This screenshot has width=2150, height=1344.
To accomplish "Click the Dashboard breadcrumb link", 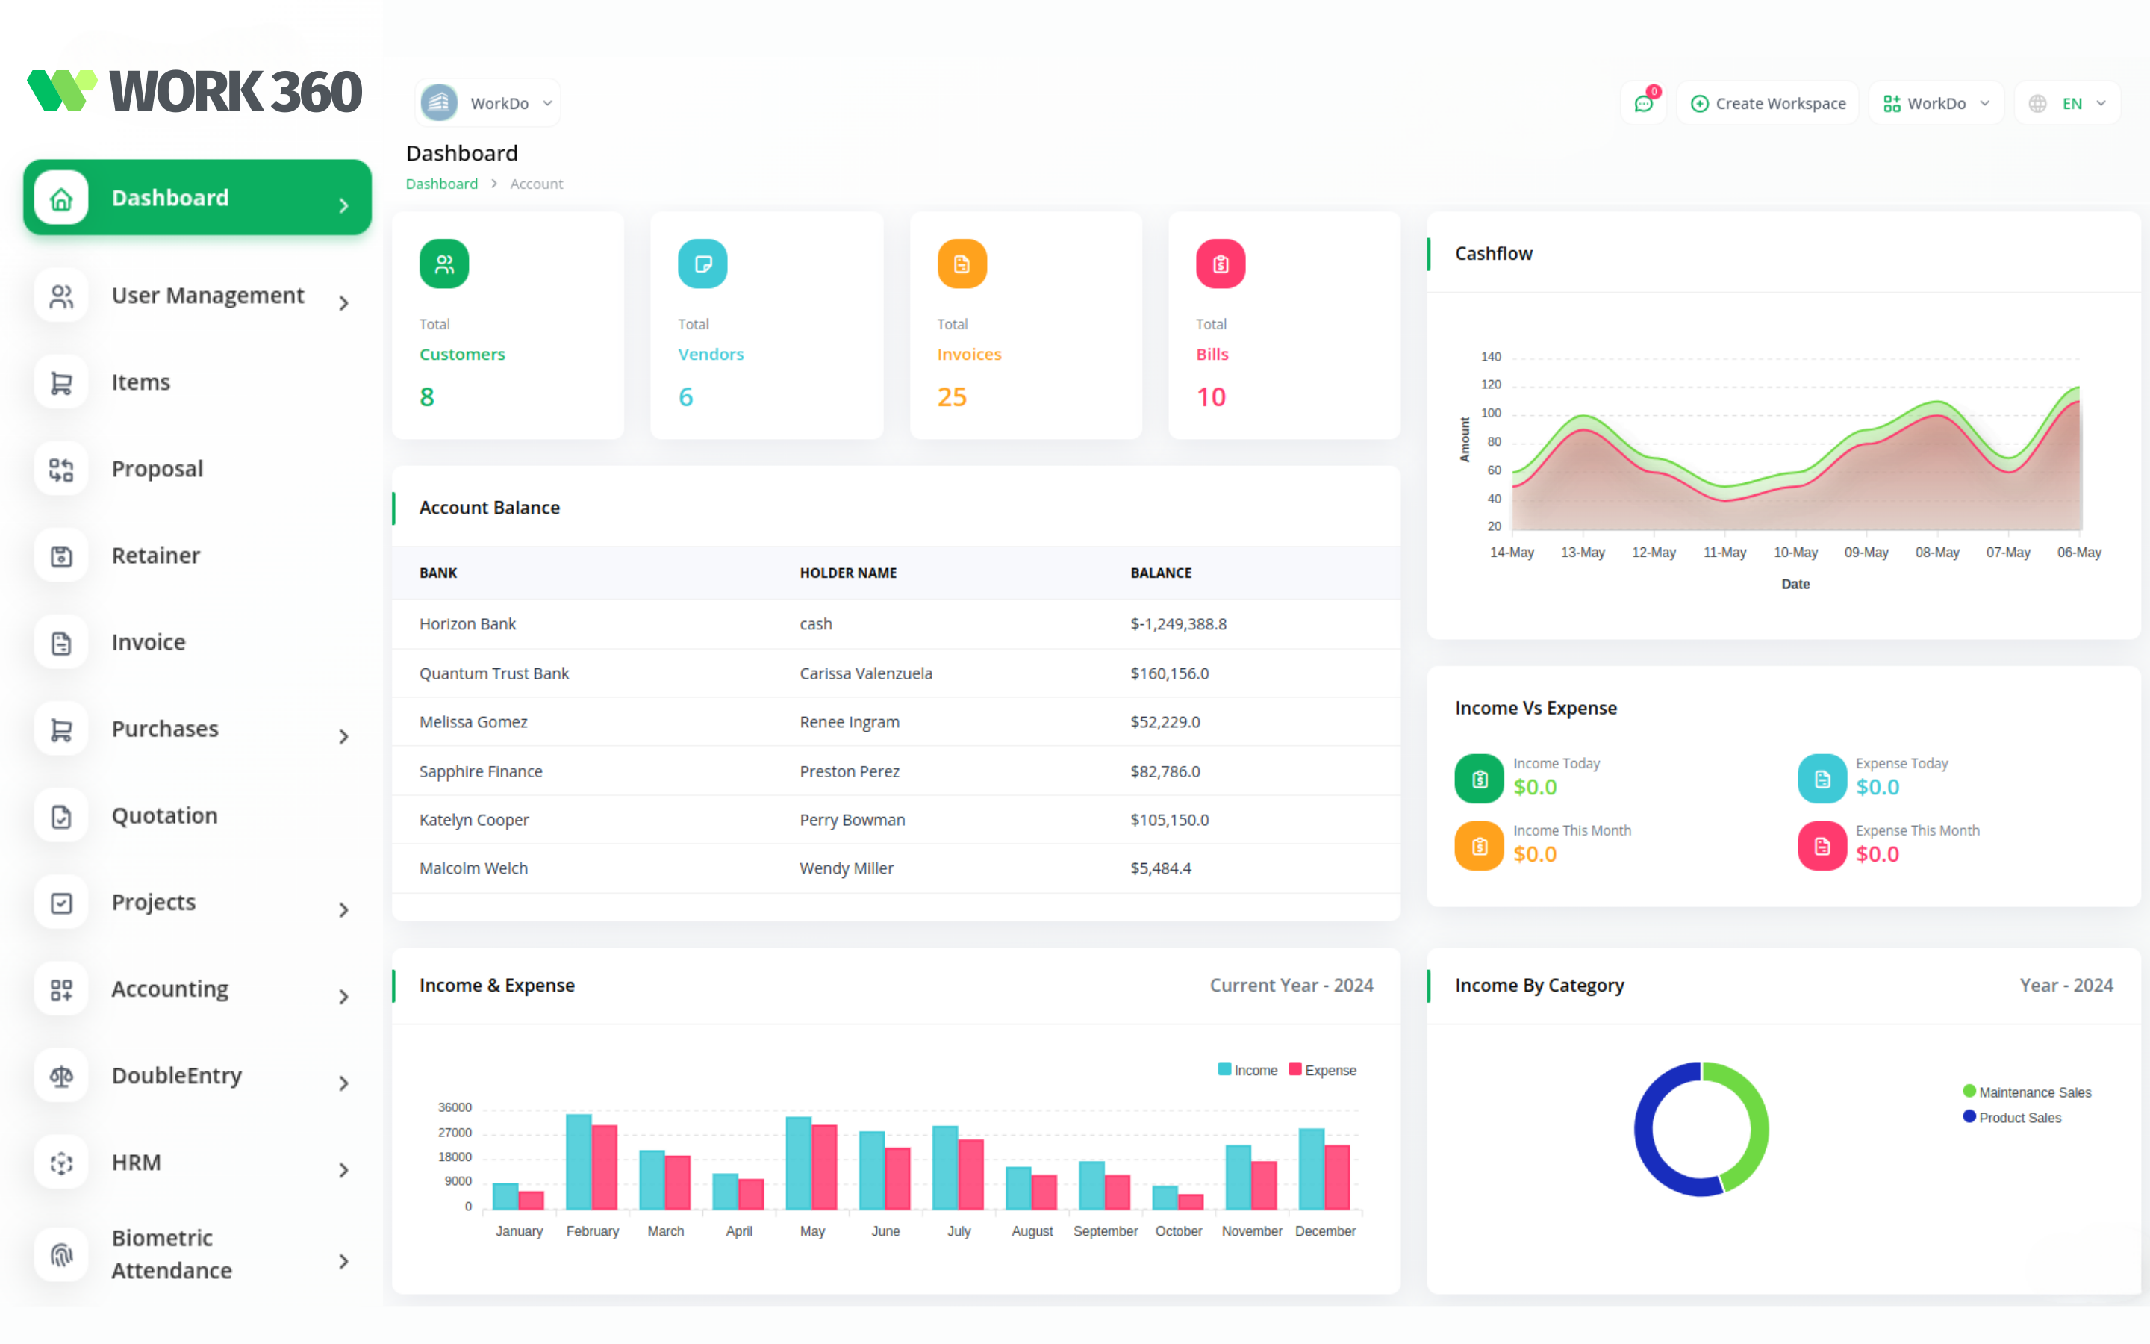I will pyautogui.click(x=441, y=184).
